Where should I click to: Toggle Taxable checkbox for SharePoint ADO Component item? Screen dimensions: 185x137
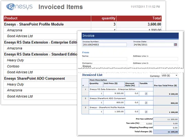coord(146,103)
